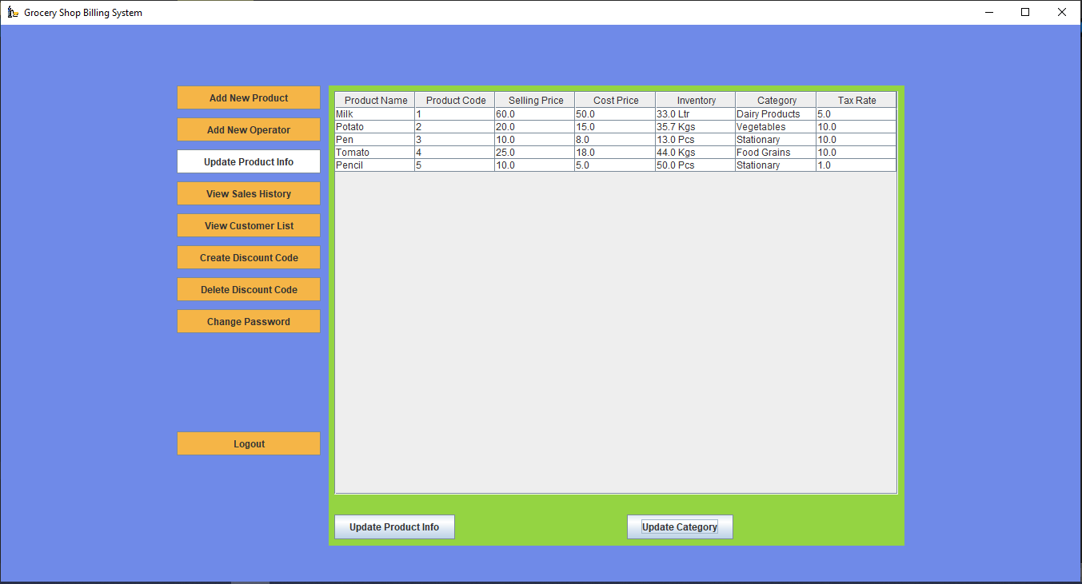Click the Update Category button
The image size is (1082, 584).
680,526
